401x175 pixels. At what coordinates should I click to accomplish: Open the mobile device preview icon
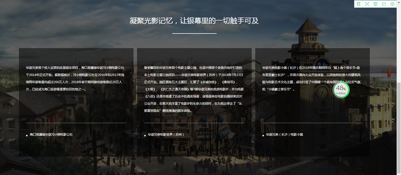coord(359,4)
